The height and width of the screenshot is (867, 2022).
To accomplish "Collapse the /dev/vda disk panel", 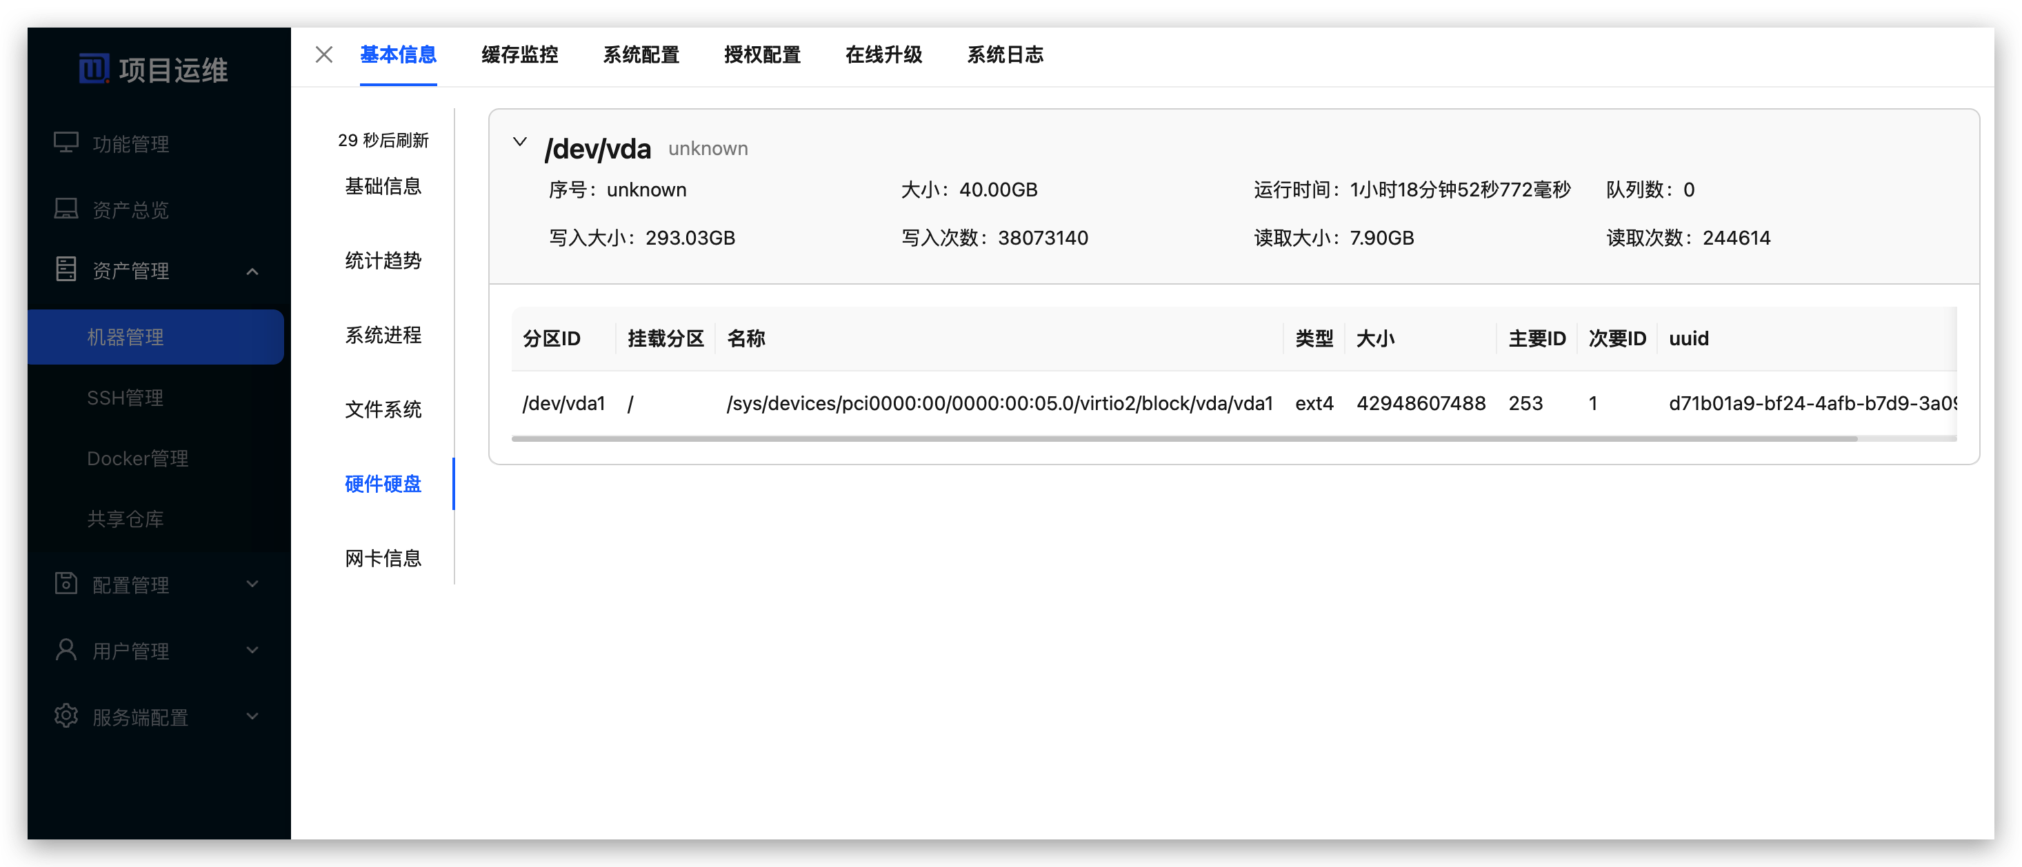I will (x=519, y=142).
